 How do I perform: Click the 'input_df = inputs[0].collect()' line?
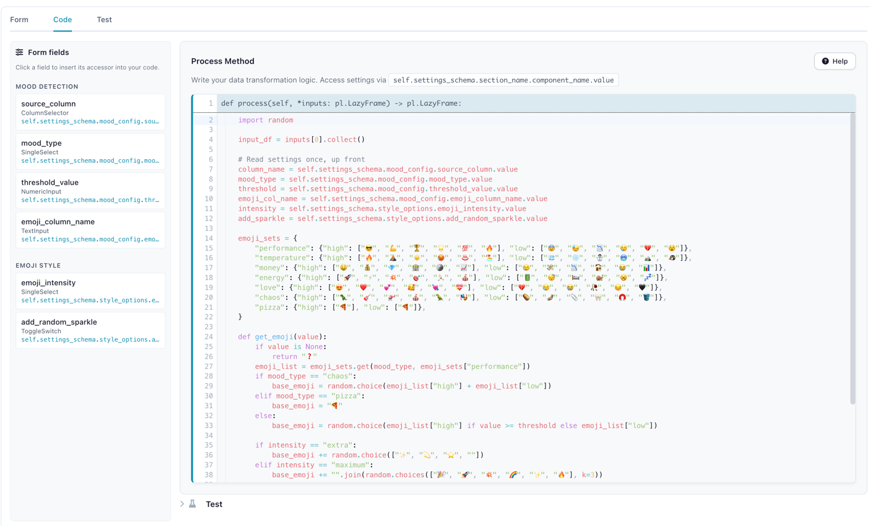pos(302,139)
